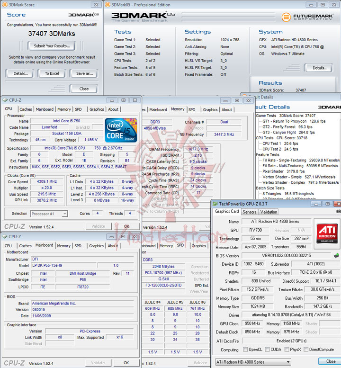Viewport: 341px width, 368px height.
Task: Click the Model LP DK P55-T3eH9 field
Action: [x=63, y=265]
